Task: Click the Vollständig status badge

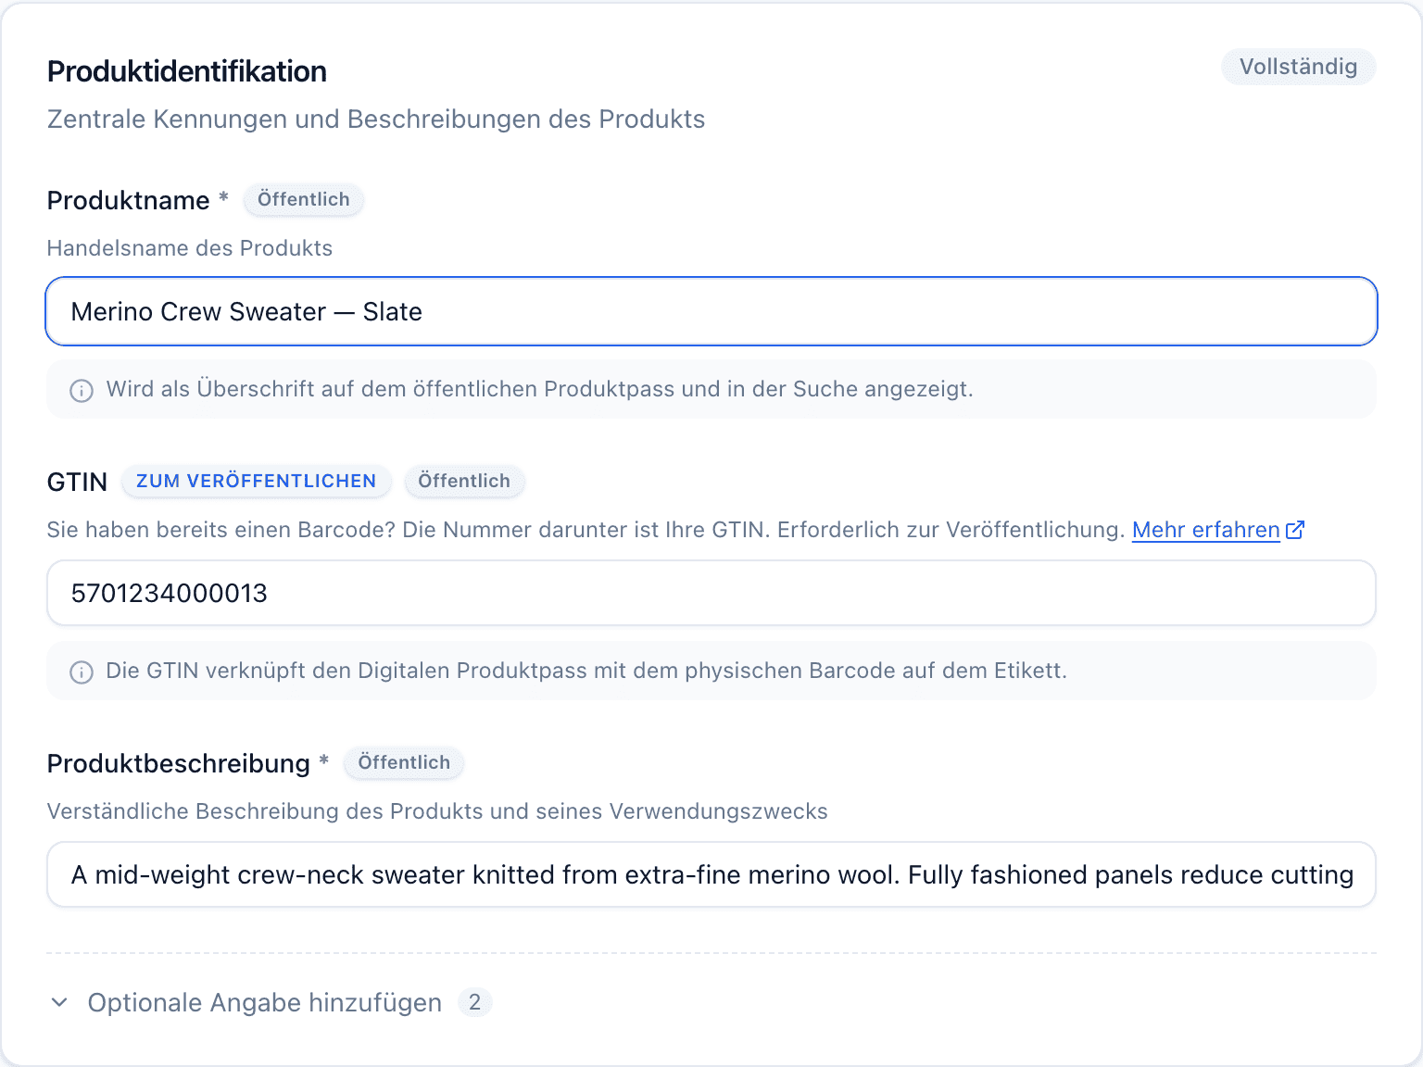Action: [1298, 67]
